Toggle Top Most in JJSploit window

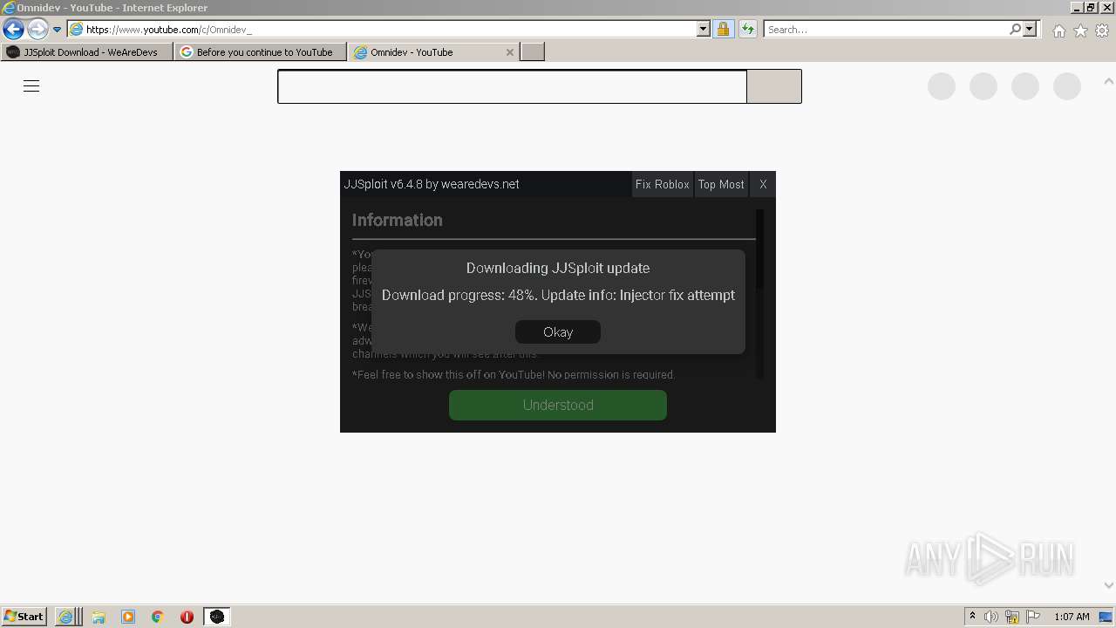[721, 184]
